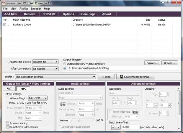This screenshot has height=133, width=183.
Task: Open the Encoder menu
Action: click(x=36, y=9)
